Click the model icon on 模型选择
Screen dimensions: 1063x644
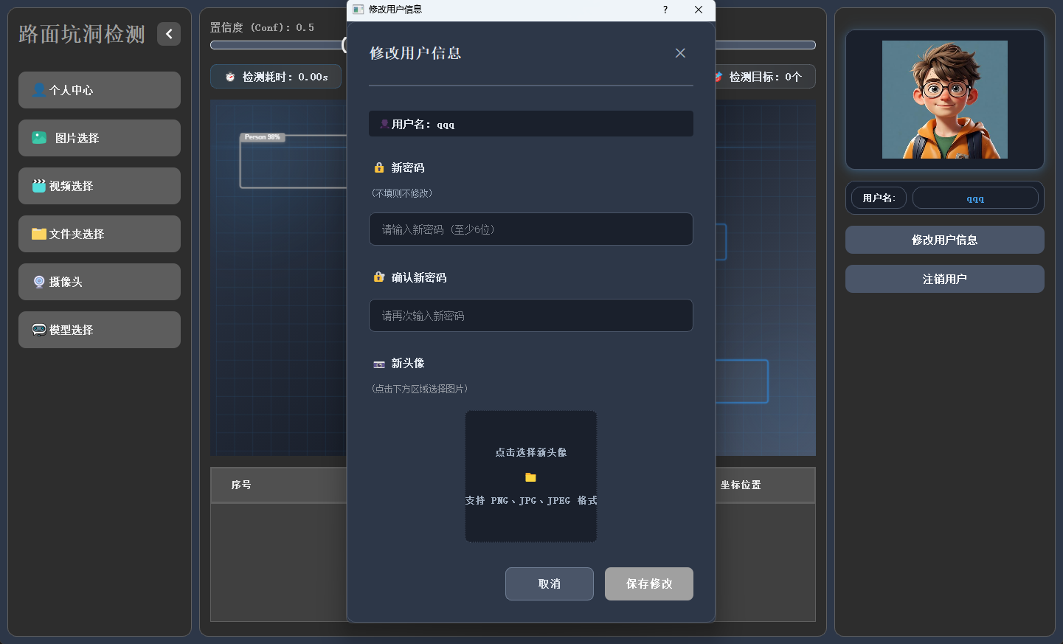click(x=39, y=330)
